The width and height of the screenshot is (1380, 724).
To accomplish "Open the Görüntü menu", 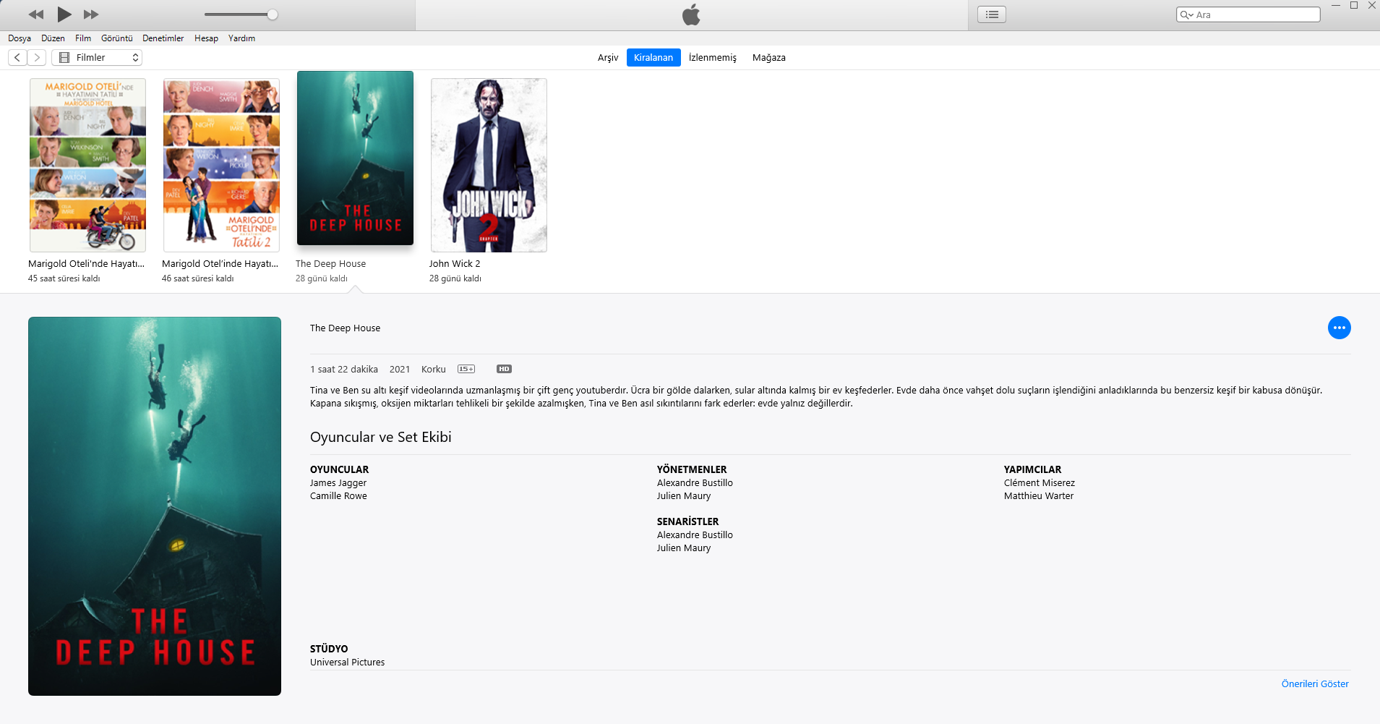I will coord(117,38).
